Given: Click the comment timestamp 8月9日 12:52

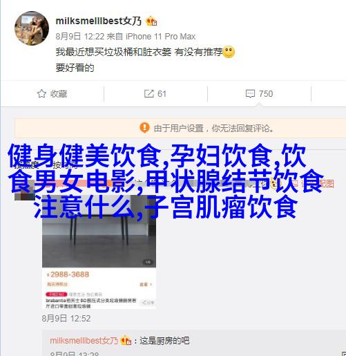Looking at the screenshot, I should [66, 319].
